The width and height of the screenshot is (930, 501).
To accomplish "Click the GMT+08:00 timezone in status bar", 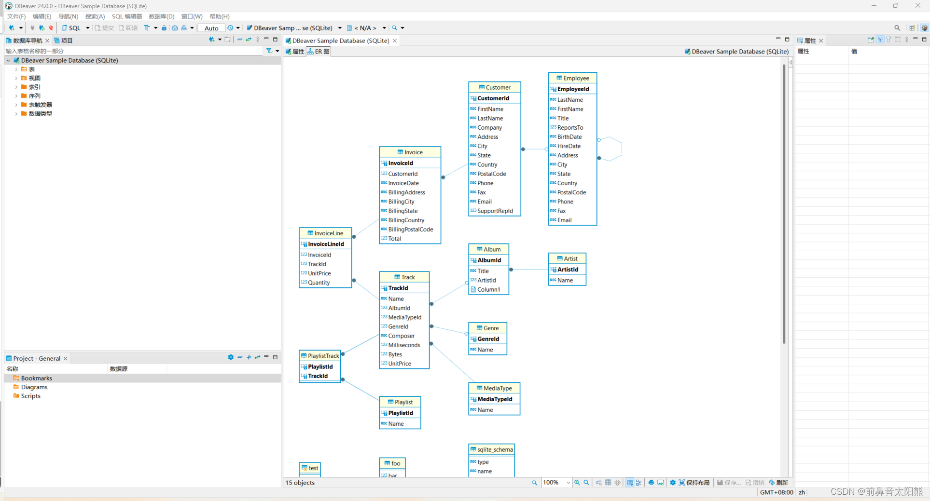I will click(777, 492).
